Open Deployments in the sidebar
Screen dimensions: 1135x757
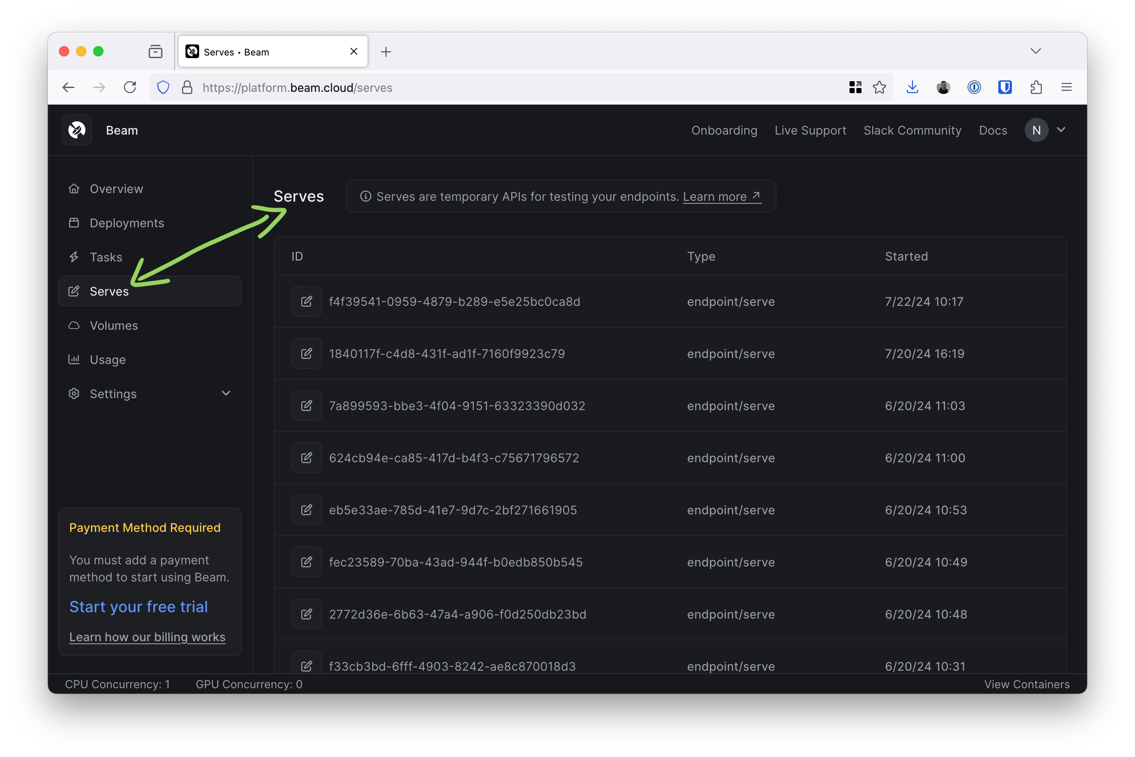coord(150,223)
